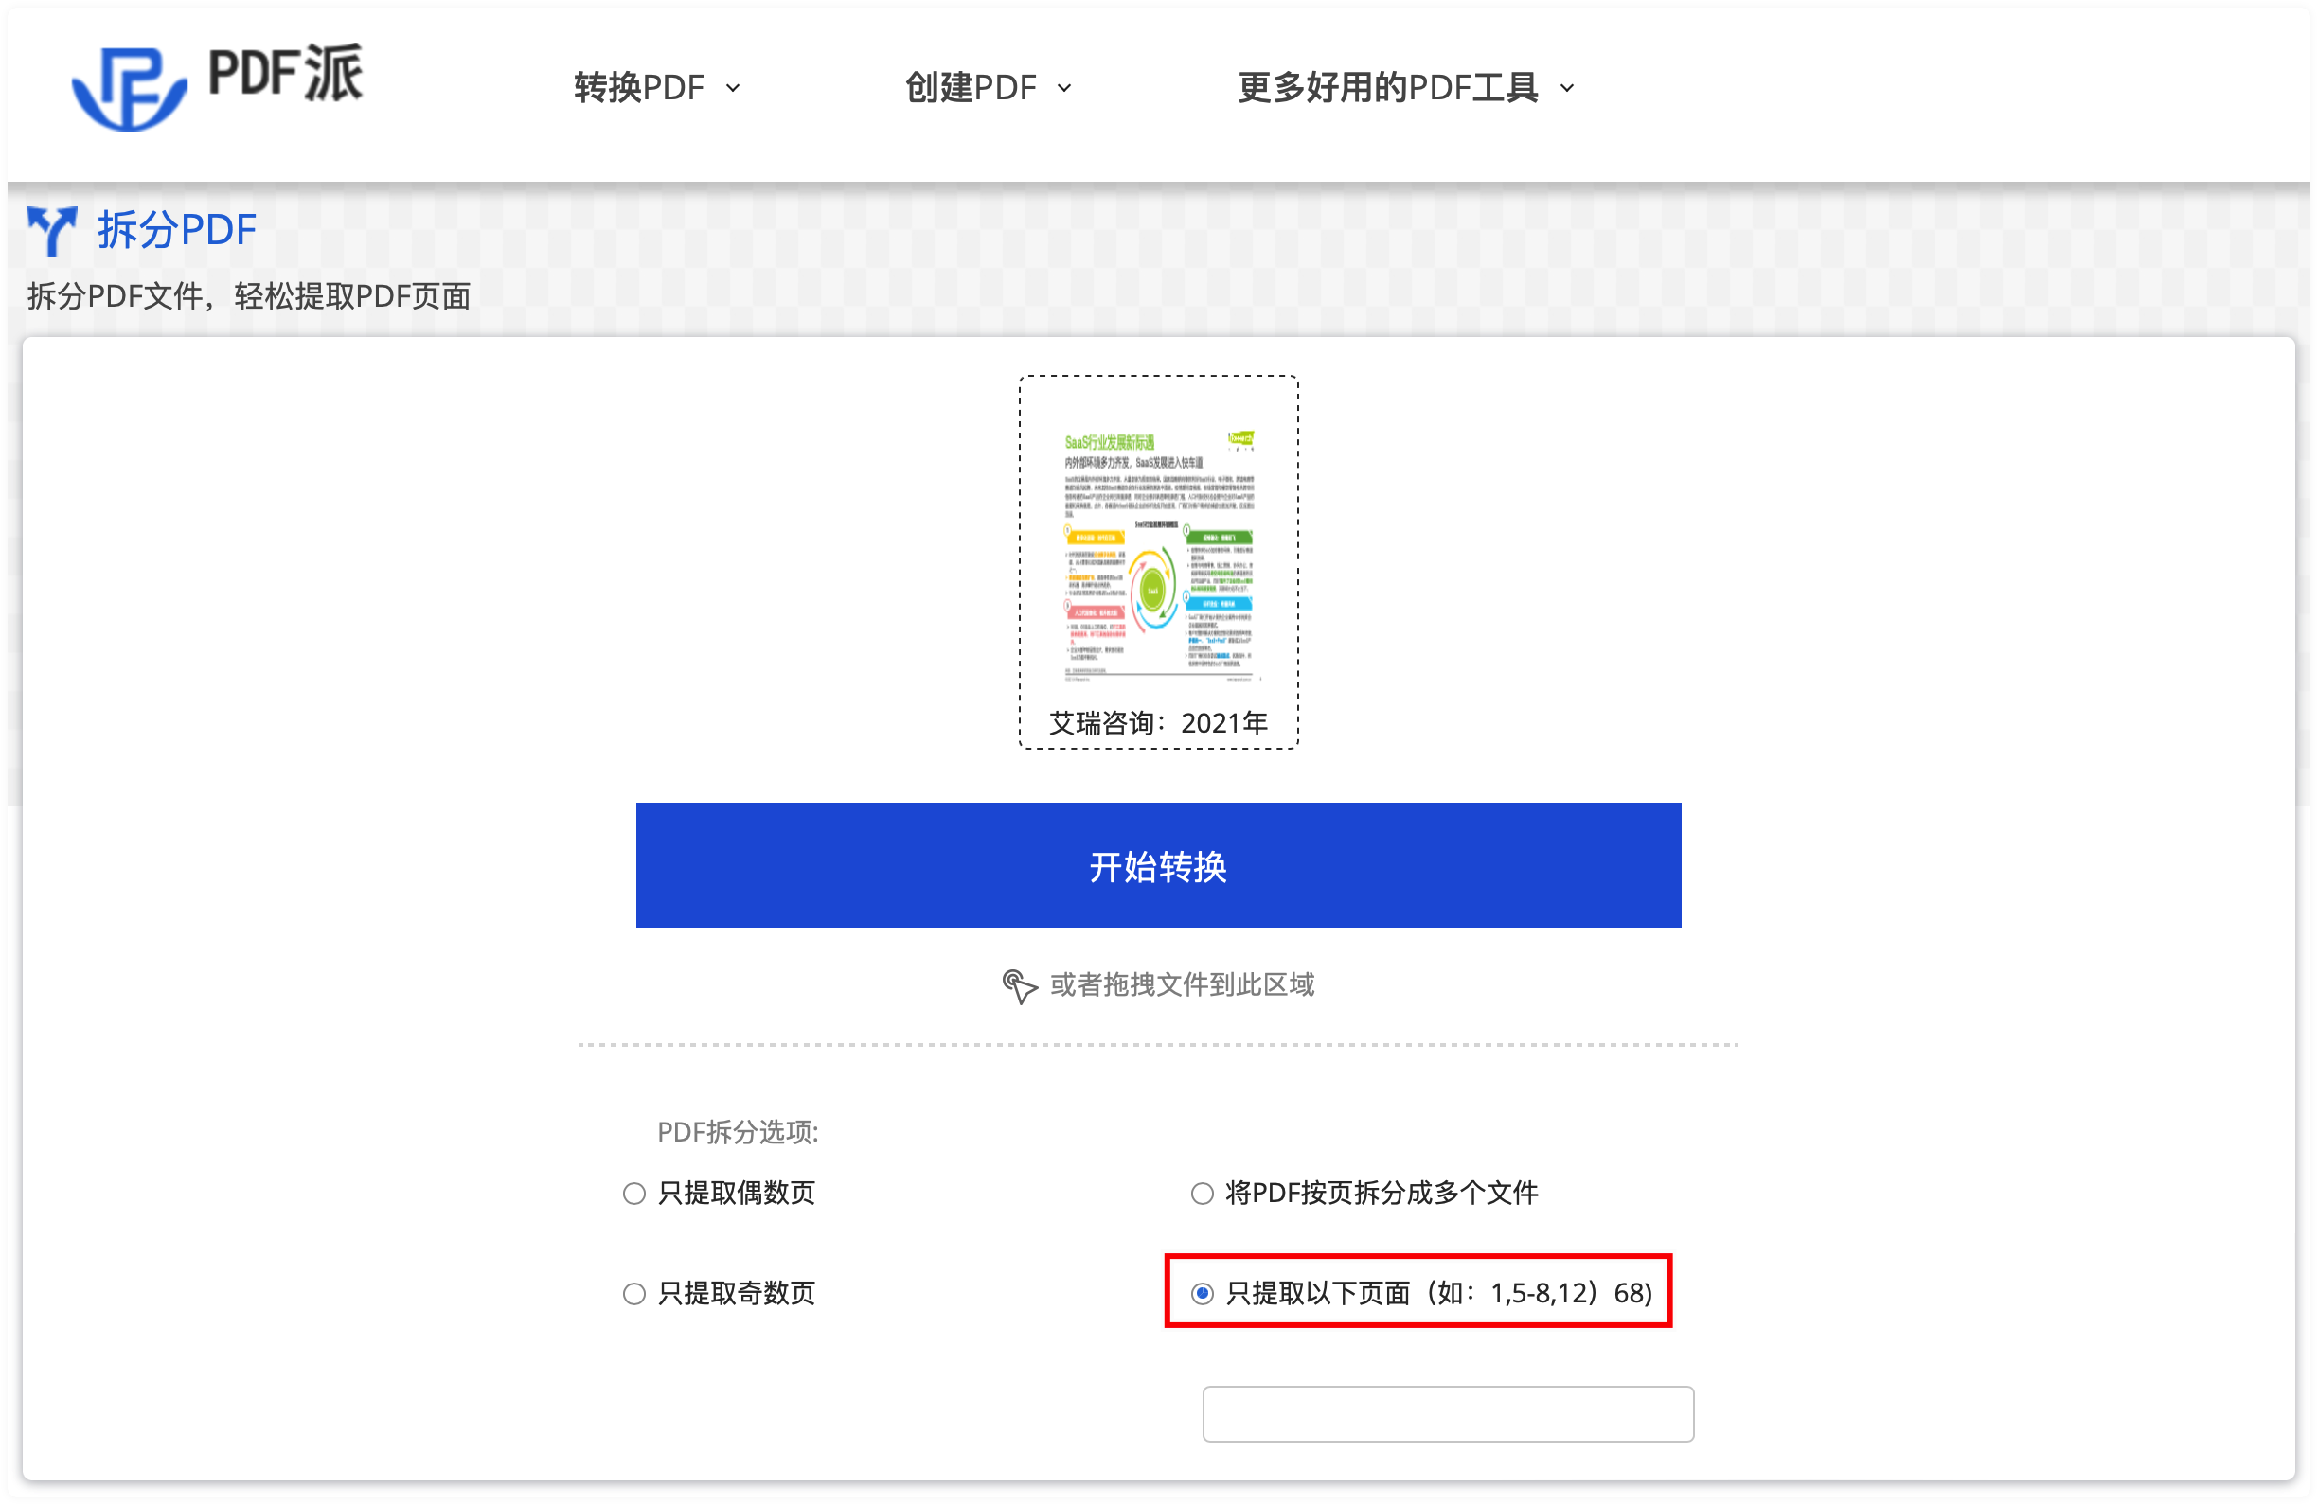
Task: Choose 将PDF按页拆分成多个文件 option
Action: [1202, 1194]
